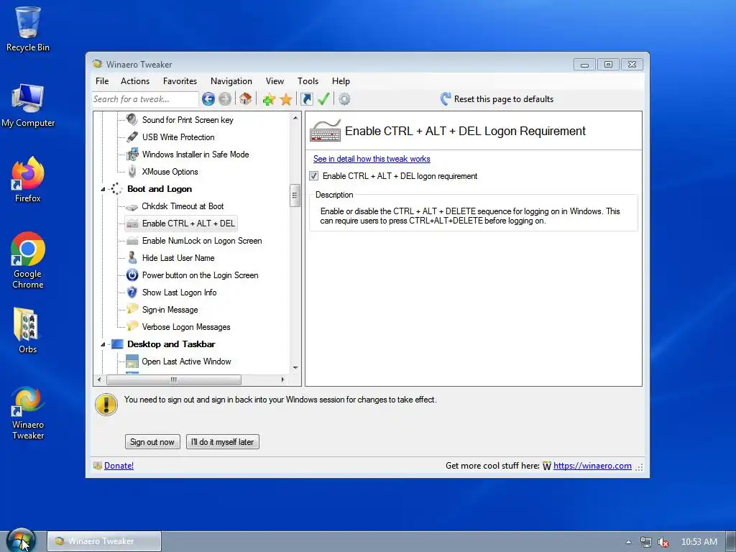Click Reset this page to defaults
Screen dimensions: 736x552
point(504,99)
